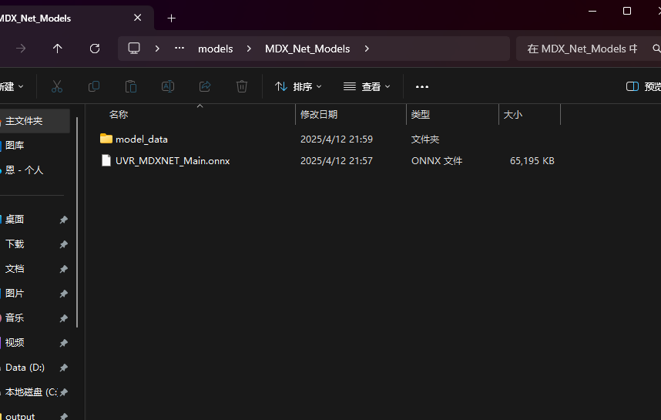661x420 pixels.
Task: Click the MDX_Net_Models breadcrumb segment
Action: click(x=307, y=49)
